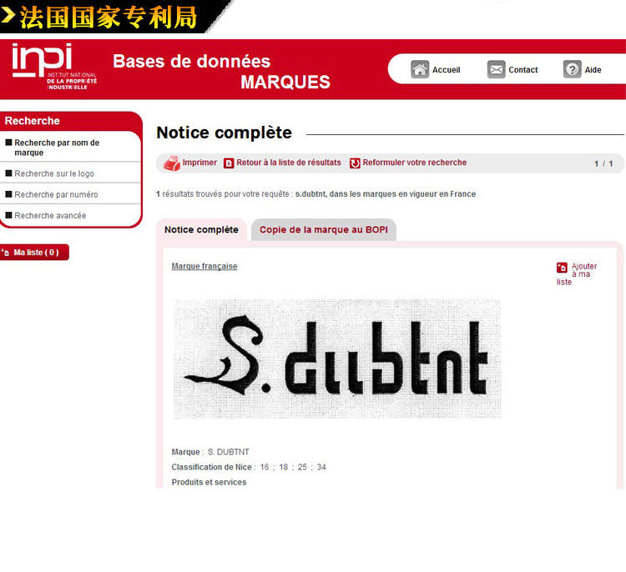Click the 1 / 1 page counter
Screen dimensions: 626x572
pos(603,163)
